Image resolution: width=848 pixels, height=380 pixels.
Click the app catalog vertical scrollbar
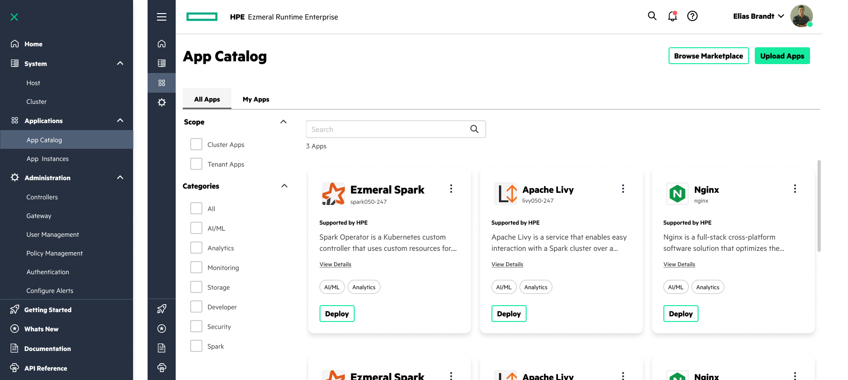click(819, 206)
